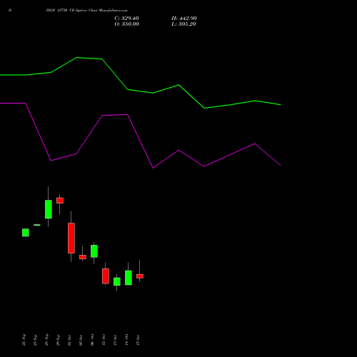Select the small red candlestick for 29 Sep
The height and width of the screenshot is (357, 357).
pyautogui.click(x=60, y=201)
